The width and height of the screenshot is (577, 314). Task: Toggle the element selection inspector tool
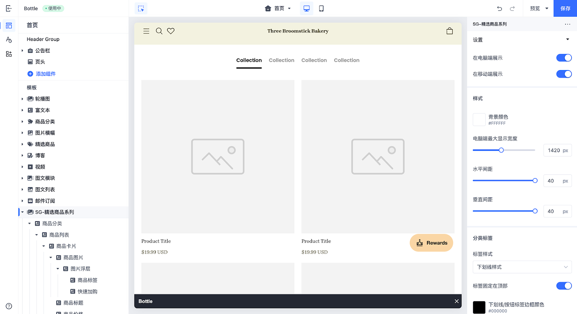coord(141,8)
